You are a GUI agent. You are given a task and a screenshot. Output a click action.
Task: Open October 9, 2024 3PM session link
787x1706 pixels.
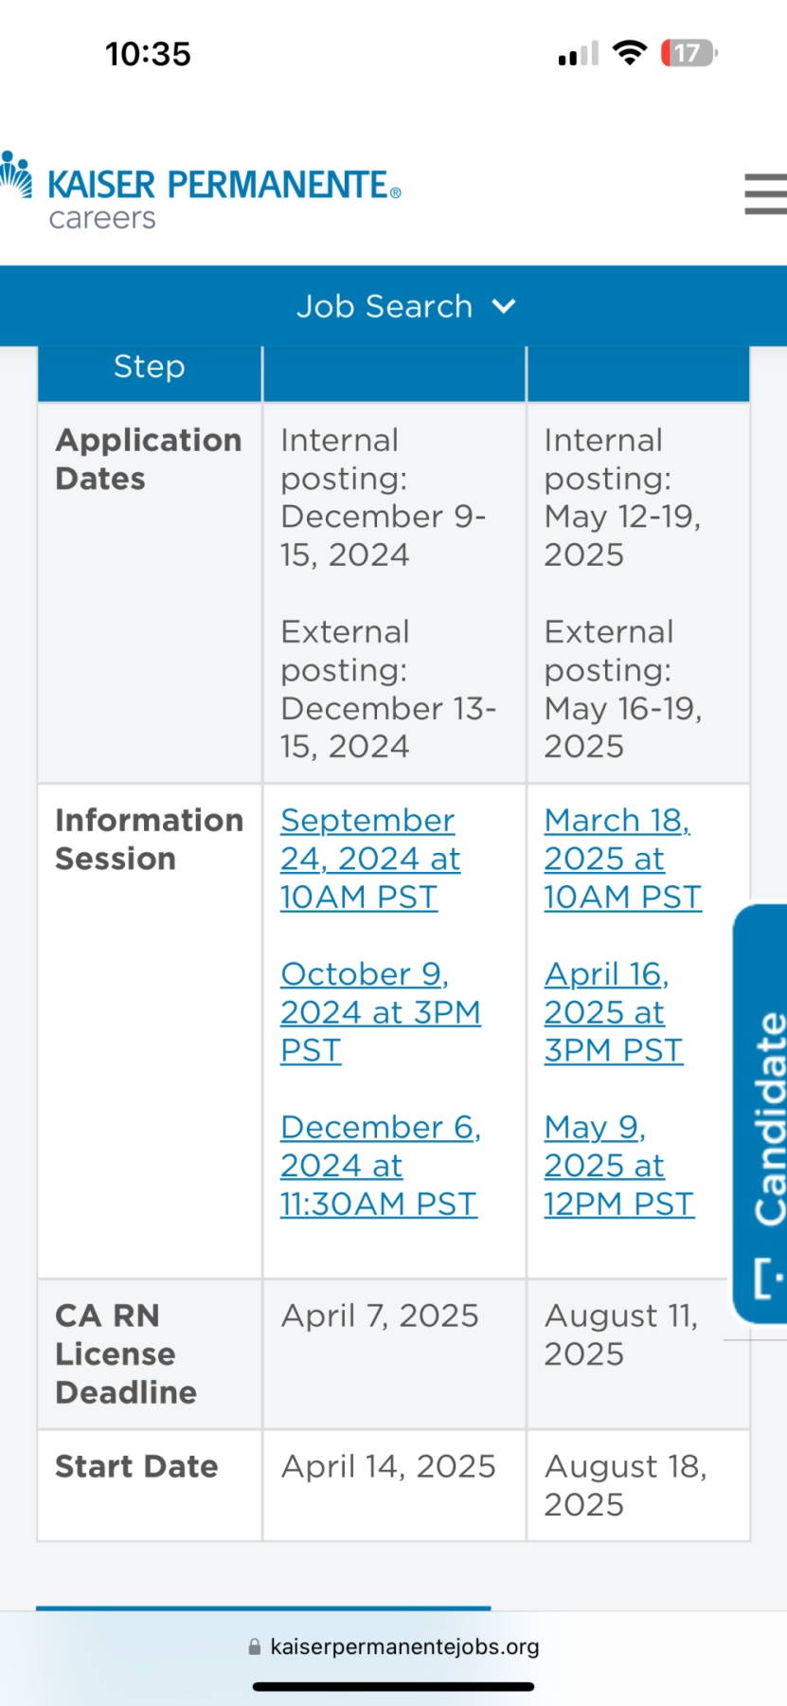[380, 1011]
